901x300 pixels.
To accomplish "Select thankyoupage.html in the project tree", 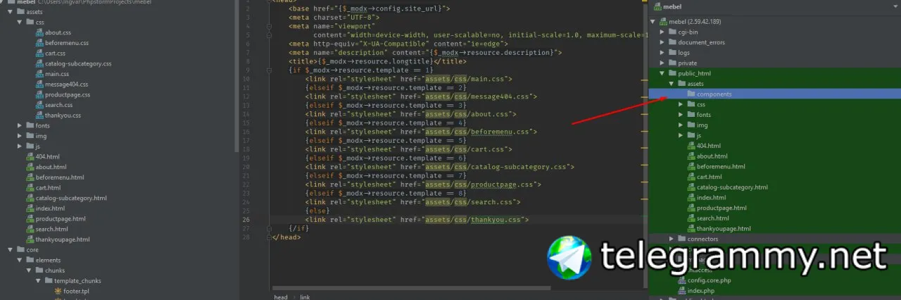I will 63,239.
